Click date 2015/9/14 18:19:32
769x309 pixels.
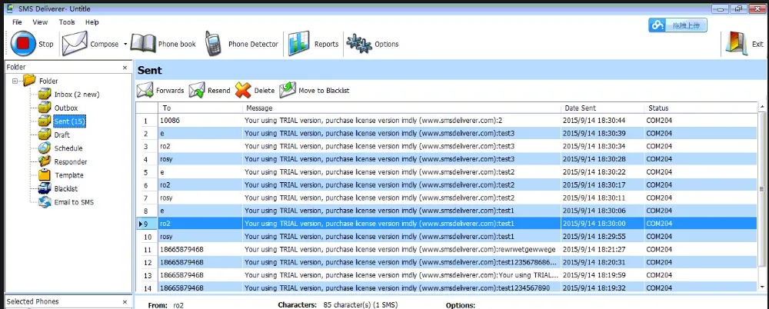[x=594, y=288]
